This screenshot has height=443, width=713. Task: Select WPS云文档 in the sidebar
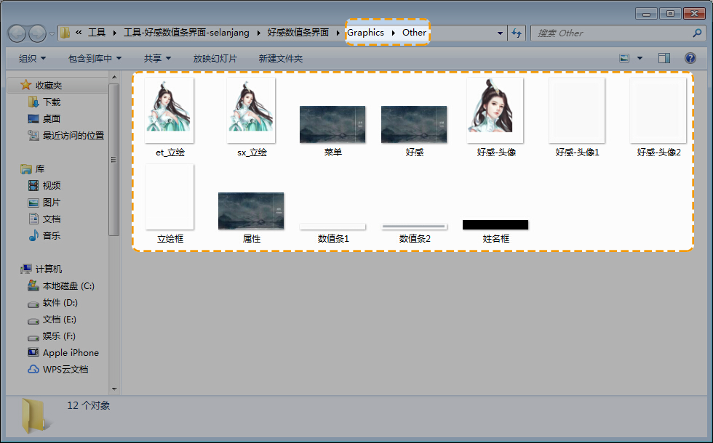[x=65, y=370]
